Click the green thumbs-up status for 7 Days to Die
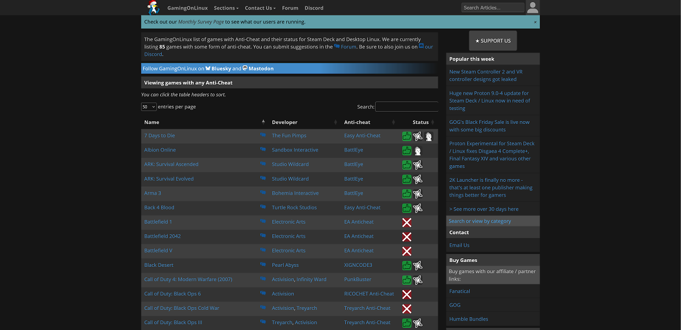 click(x=406, y=136)
